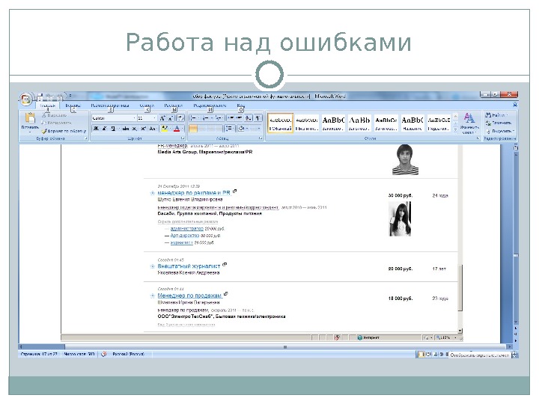
Task: Apply the Обычный style thumbnail
Action: click(x=280, y=123)
